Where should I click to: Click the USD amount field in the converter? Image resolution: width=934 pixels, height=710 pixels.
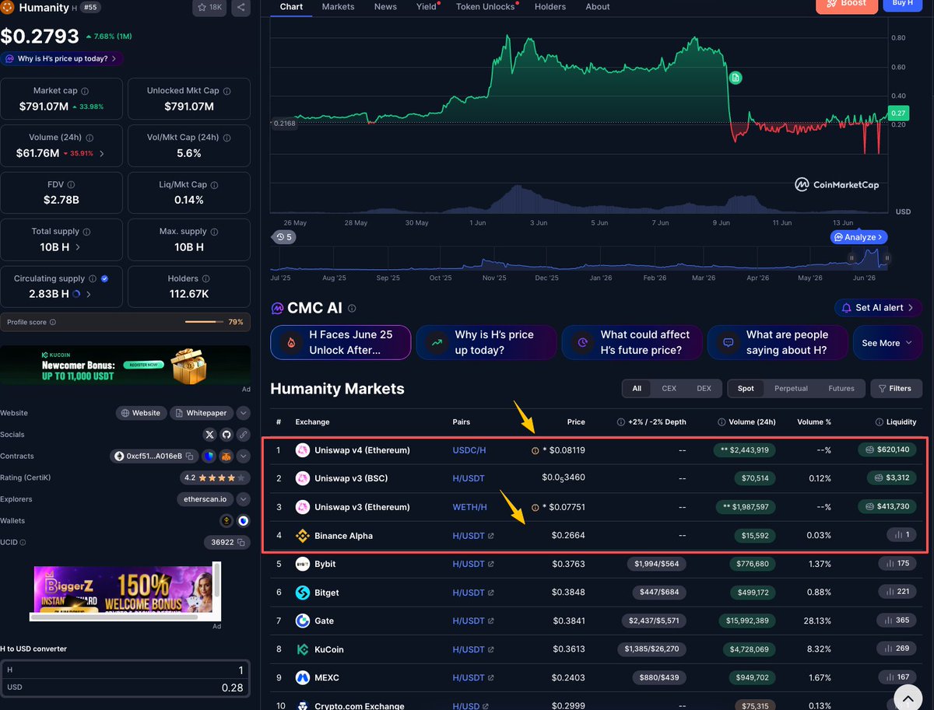125,687
